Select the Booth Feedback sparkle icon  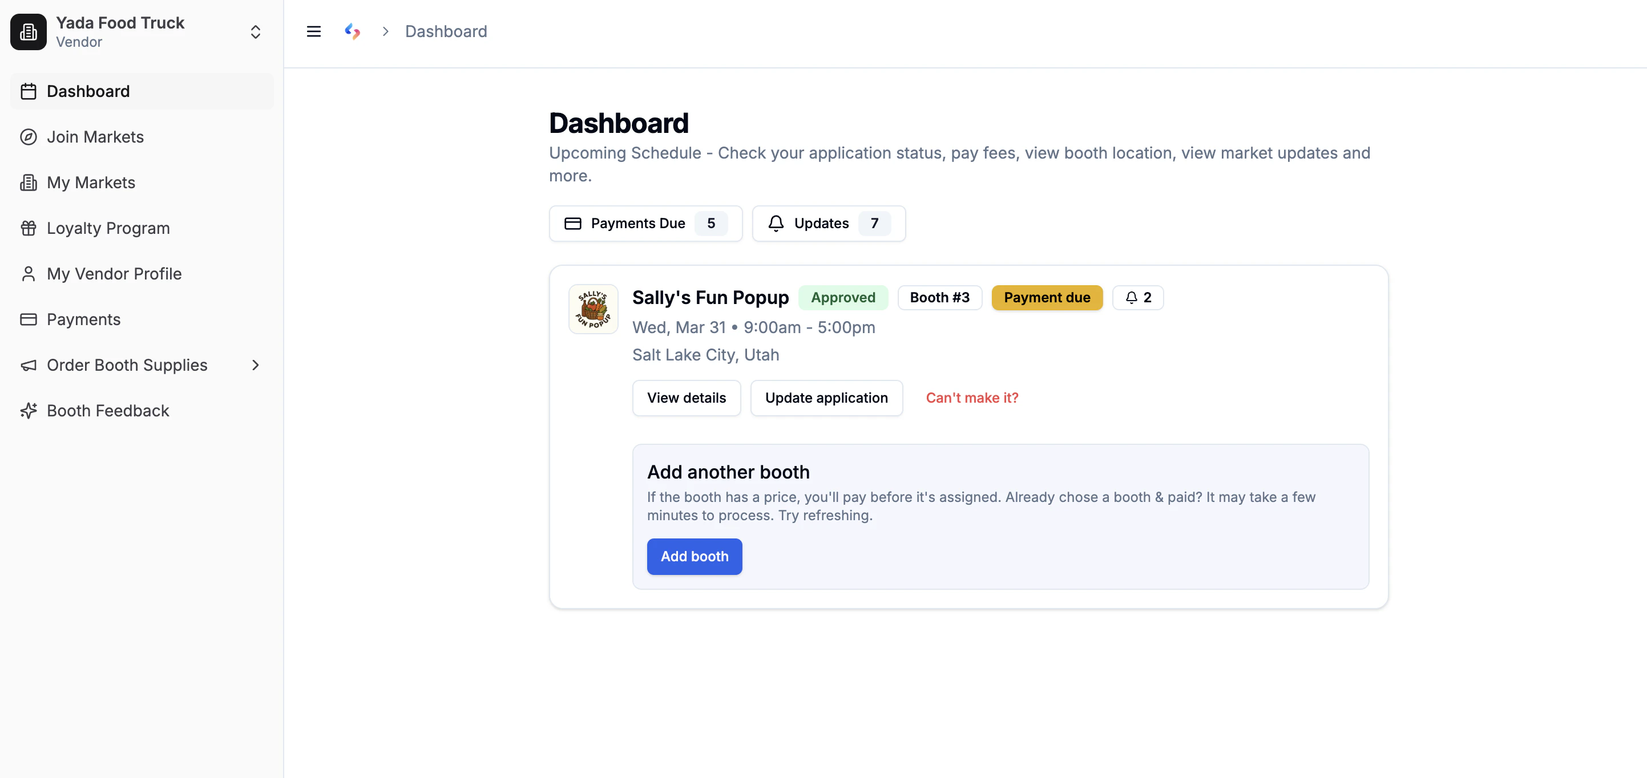[x=29, y=411]
